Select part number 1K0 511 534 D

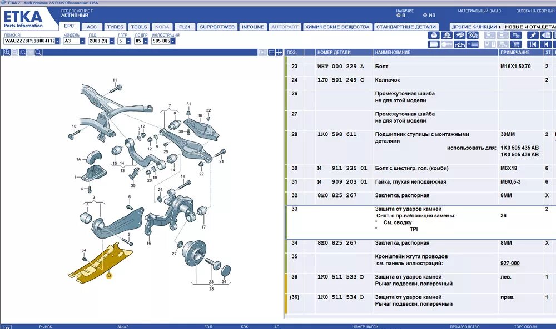point(340,297)
